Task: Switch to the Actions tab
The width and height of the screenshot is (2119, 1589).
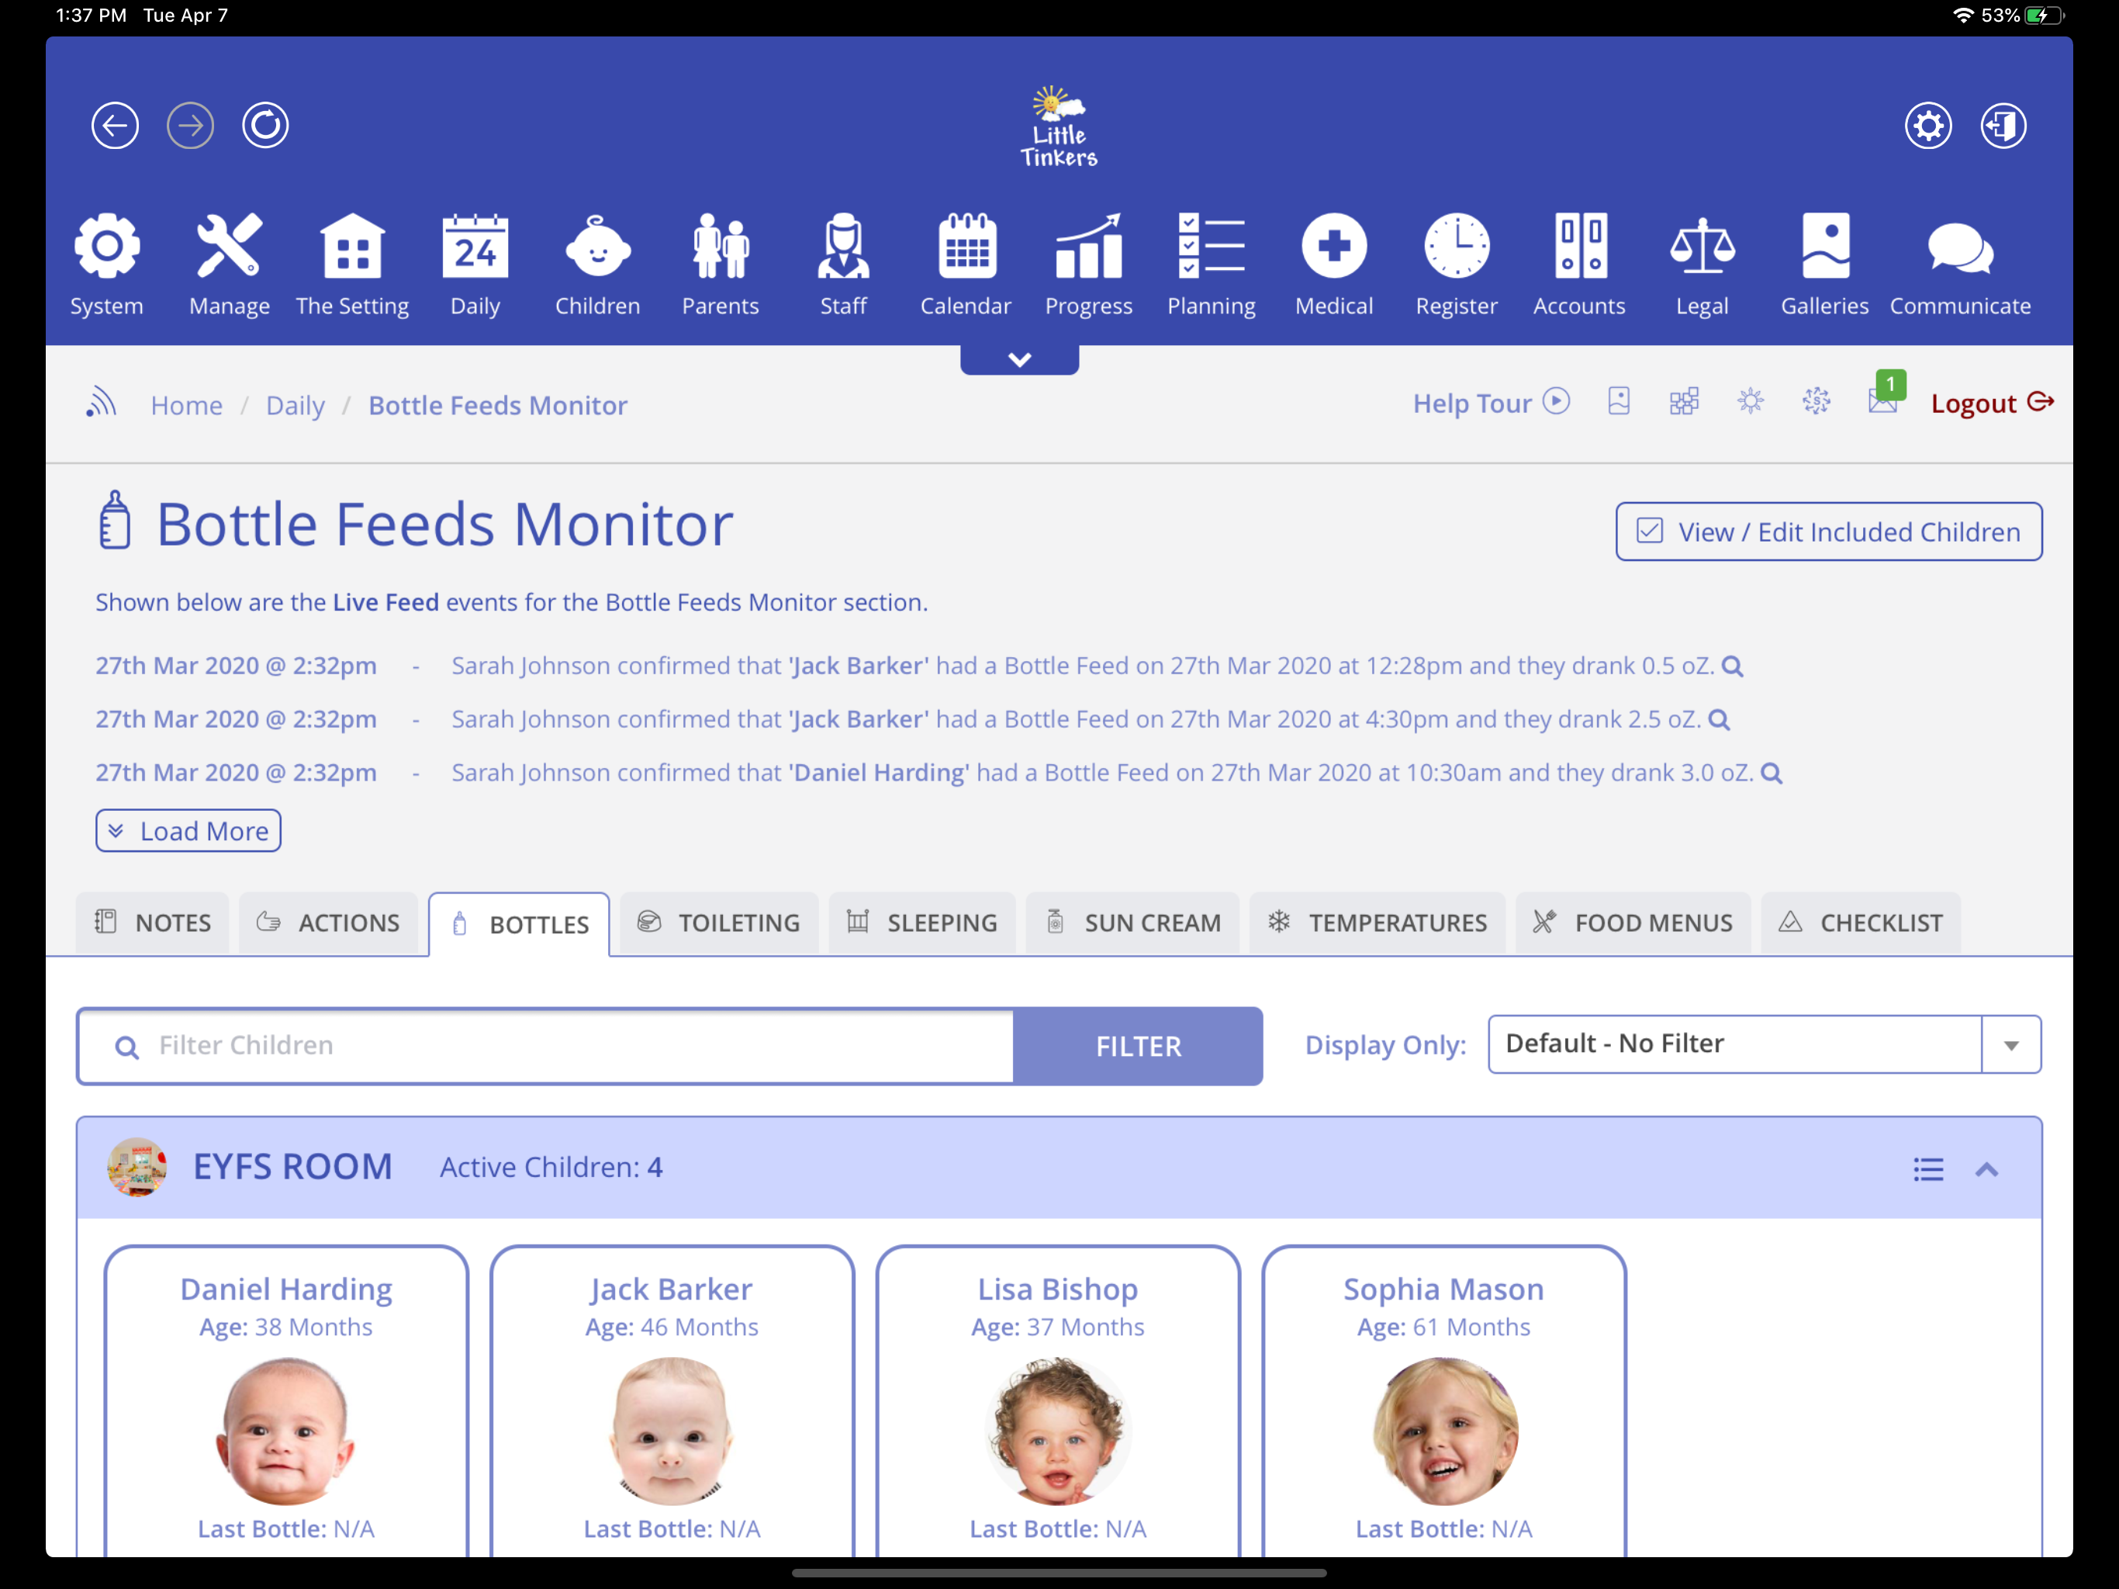Action: [x=327, y=923]
